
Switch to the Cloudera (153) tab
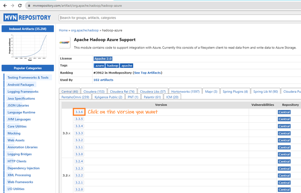point(94,91)
